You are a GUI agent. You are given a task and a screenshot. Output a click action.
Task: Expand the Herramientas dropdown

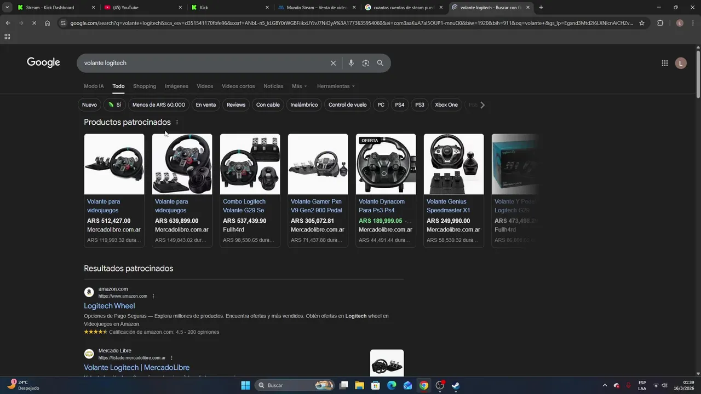[336, 86]
